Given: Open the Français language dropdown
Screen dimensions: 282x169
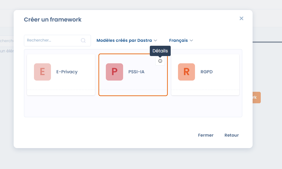Looking at the screenshot, I should (x=181, y=40).
